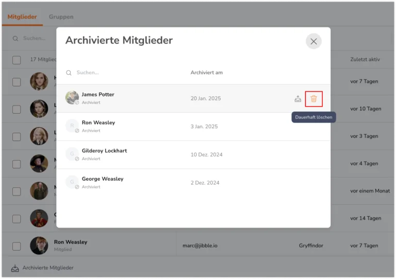The image size is (396, 279).
Task: Focus the Suchen field in archived dialog
Action: (x=88, y=73)
